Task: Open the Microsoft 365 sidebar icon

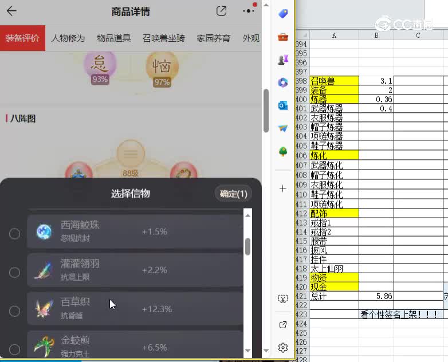Action: point(283,82)
